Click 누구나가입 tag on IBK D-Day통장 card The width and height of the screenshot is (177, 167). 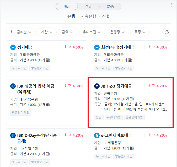(x=19, y=162)
